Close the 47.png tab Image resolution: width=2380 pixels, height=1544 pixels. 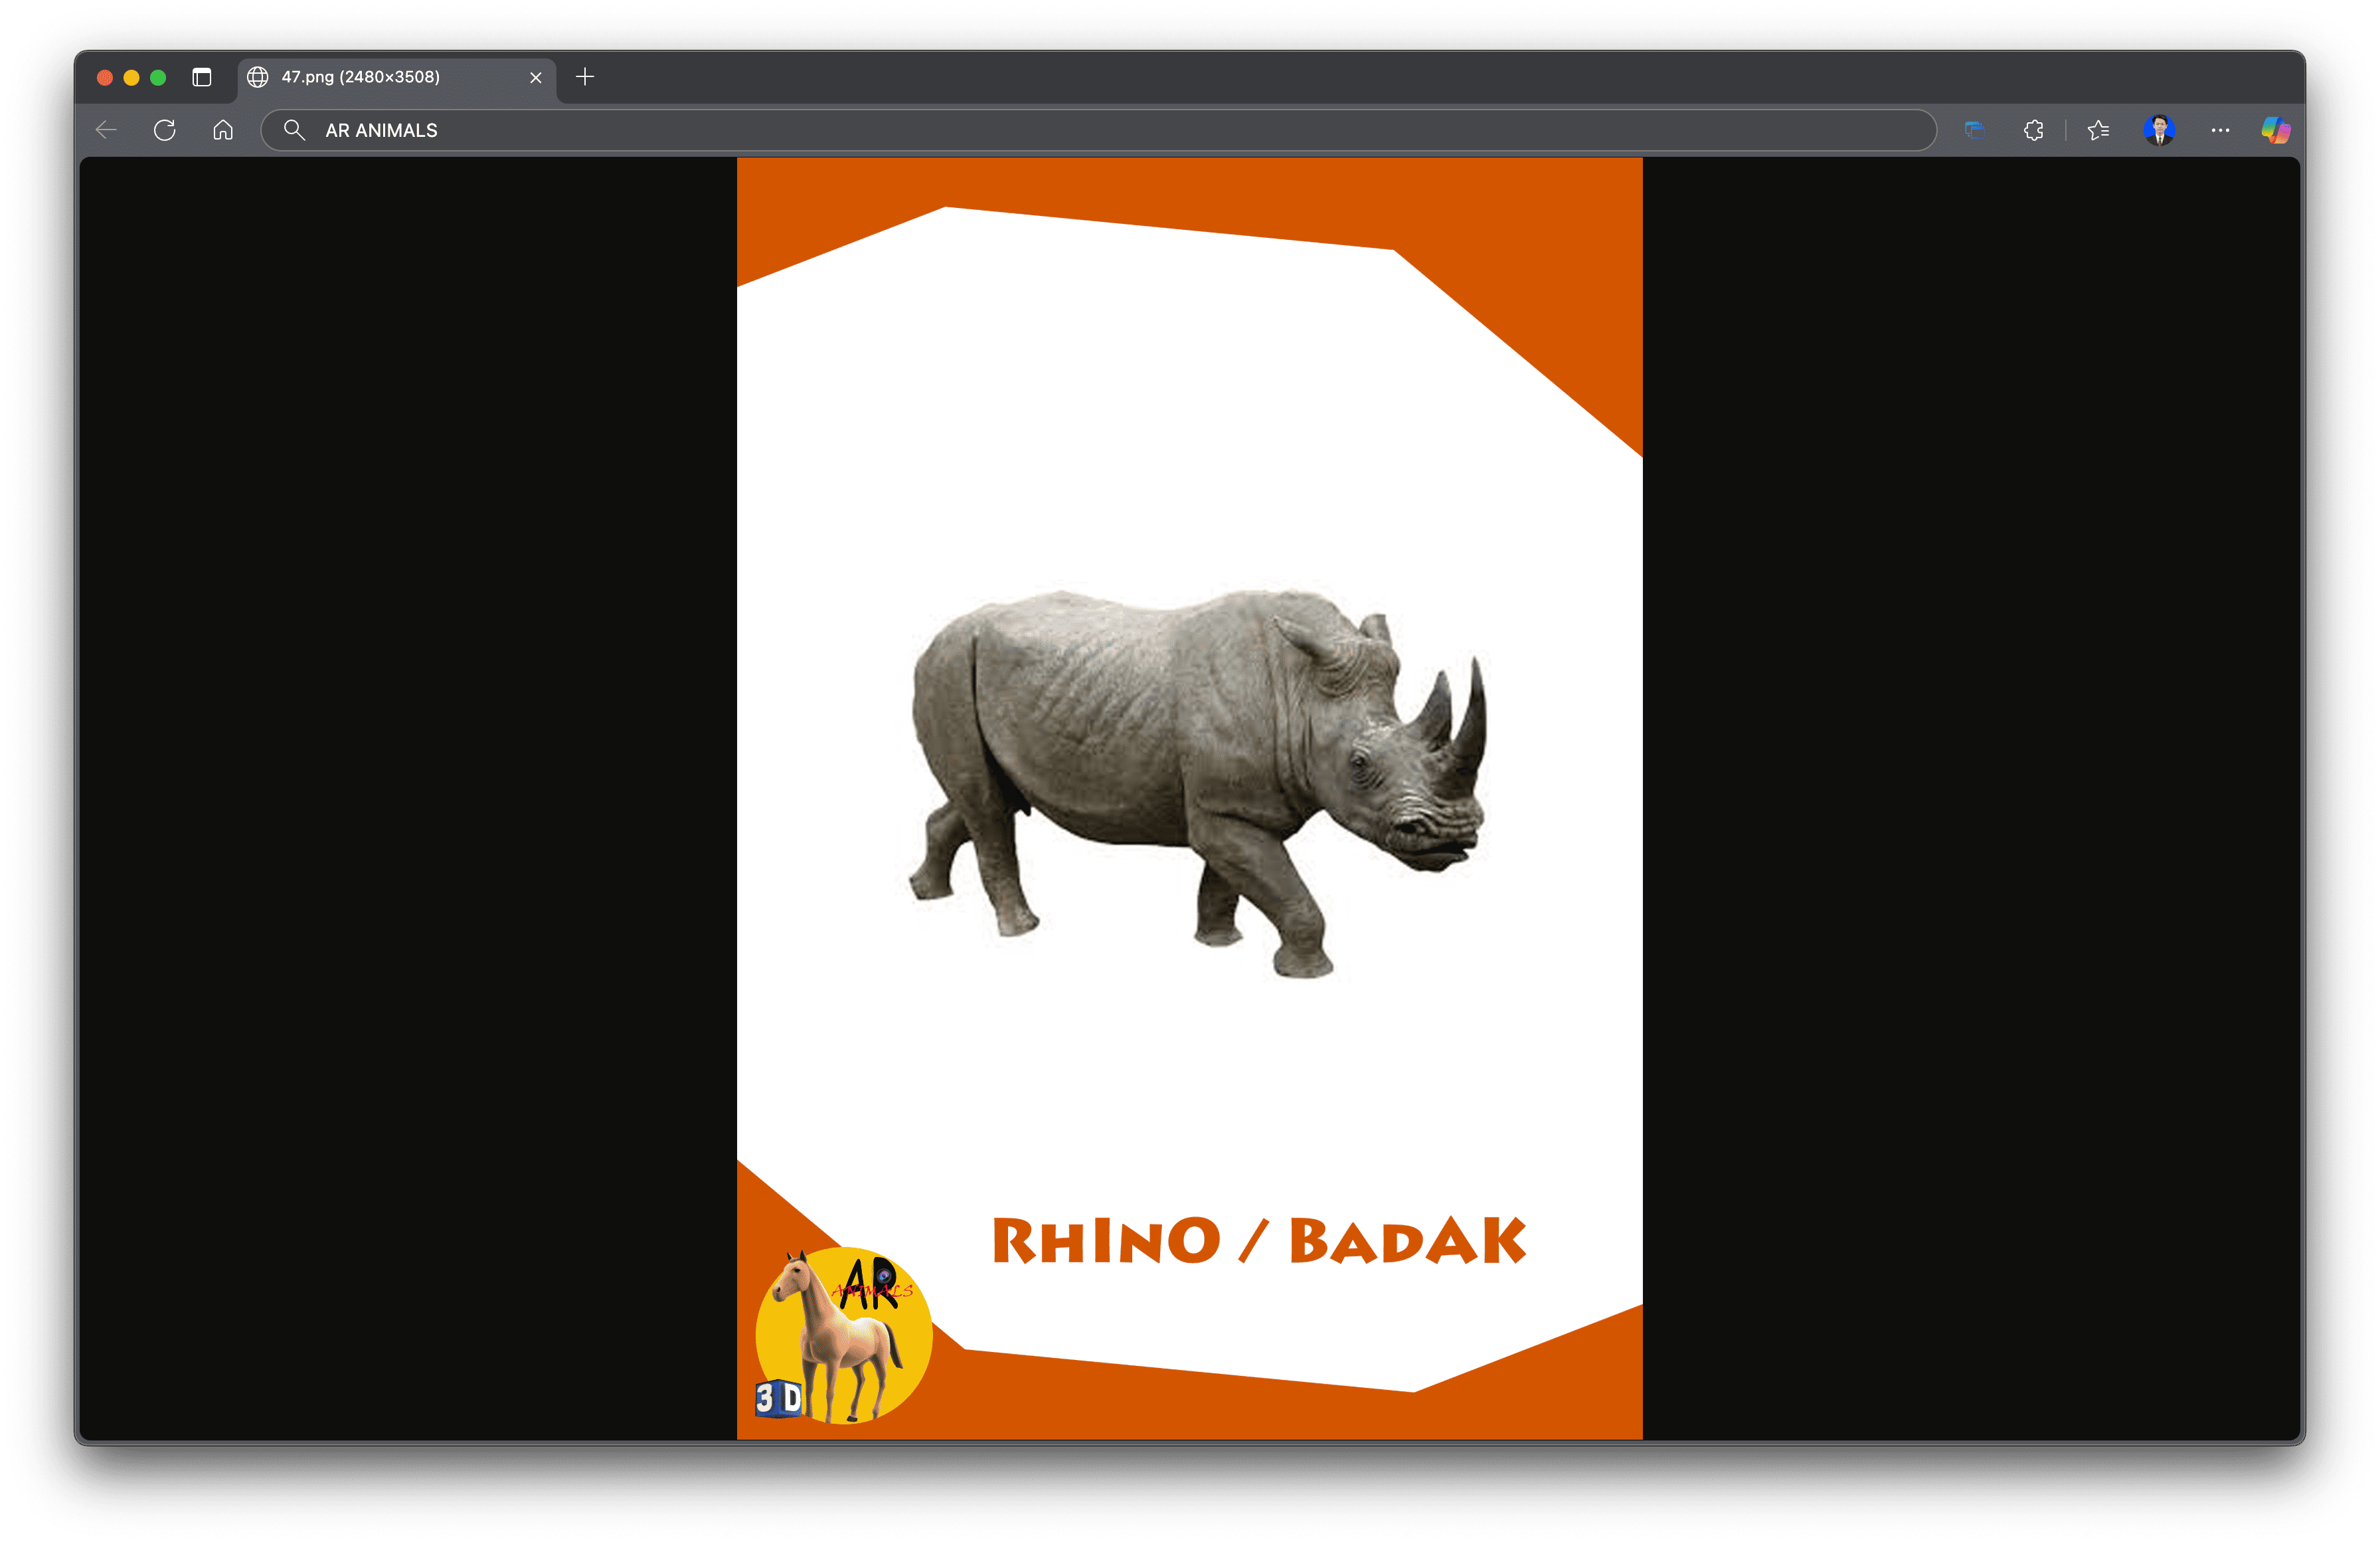pyautogui.click(x=535, y=77)
